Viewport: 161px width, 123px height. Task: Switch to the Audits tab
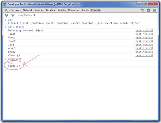point(85,10)
